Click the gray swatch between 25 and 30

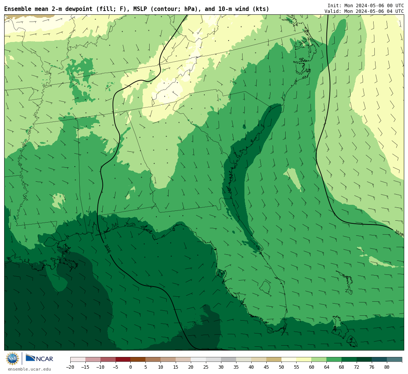[x=213, y=360]
